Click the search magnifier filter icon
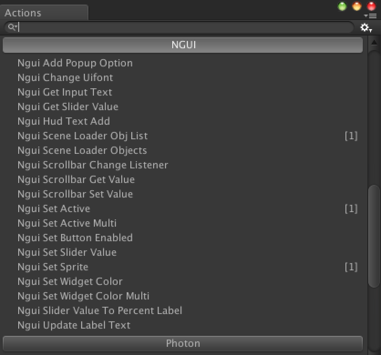 12,27
